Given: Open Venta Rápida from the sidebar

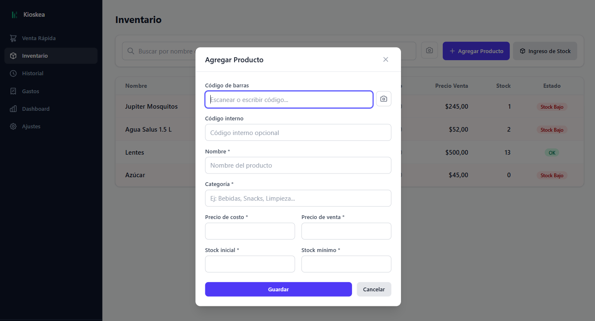Looking at the screenshot, I should click(38, 38).
